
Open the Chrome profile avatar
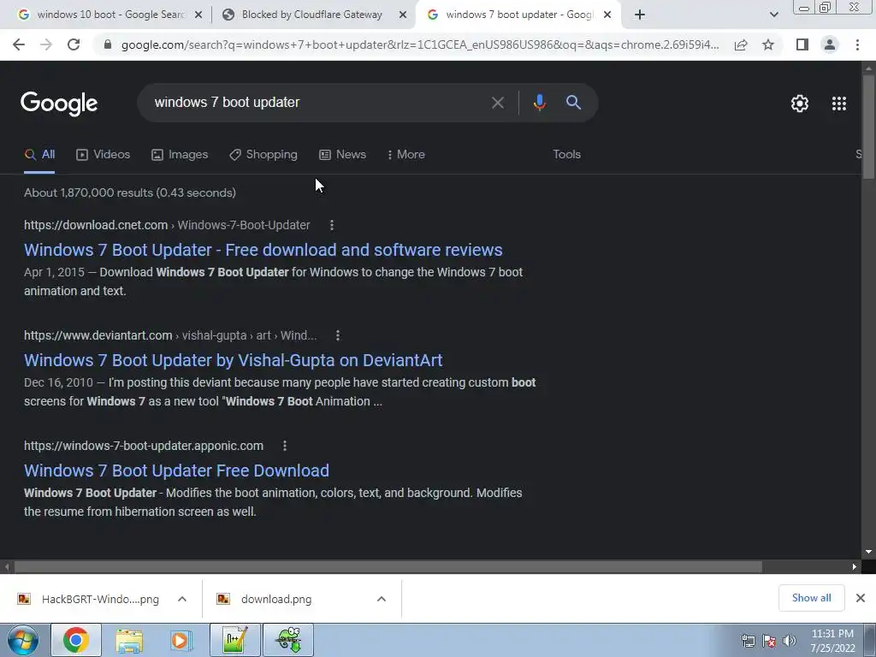click(x=830, y=44)
